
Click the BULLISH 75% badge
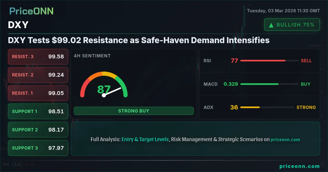pyautogui.click(x=292, y=25)
